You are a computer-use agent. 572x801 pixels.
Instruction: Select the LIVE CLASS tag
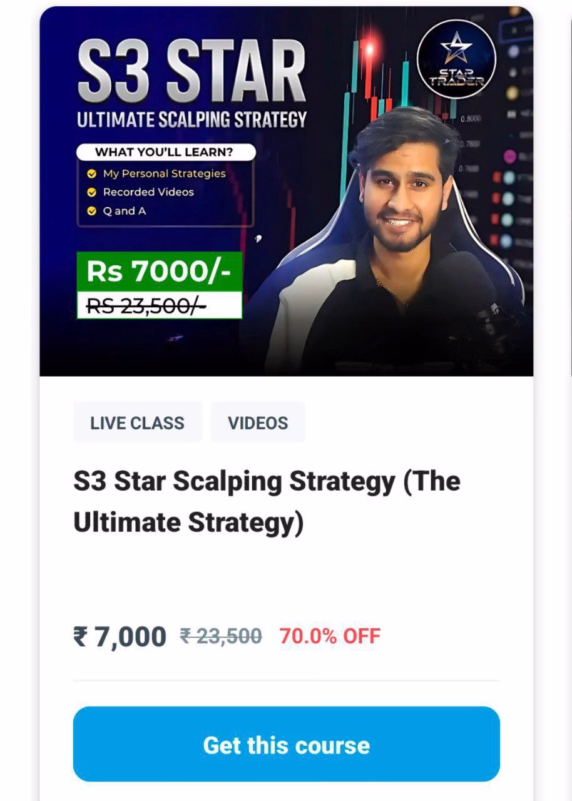tap(138, 422)
